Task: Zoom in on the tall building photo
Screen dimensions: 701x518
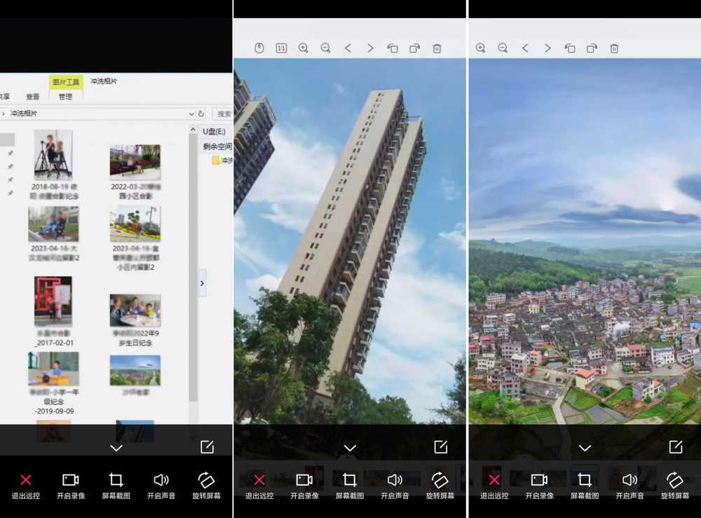Action: pos(303,48)
